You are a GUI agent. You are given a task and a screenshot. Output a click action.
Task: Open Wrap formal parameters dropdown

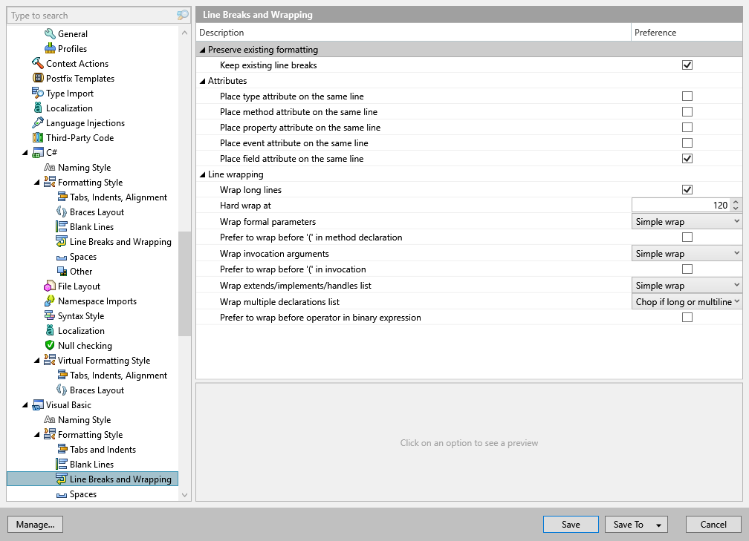[687, 221]
